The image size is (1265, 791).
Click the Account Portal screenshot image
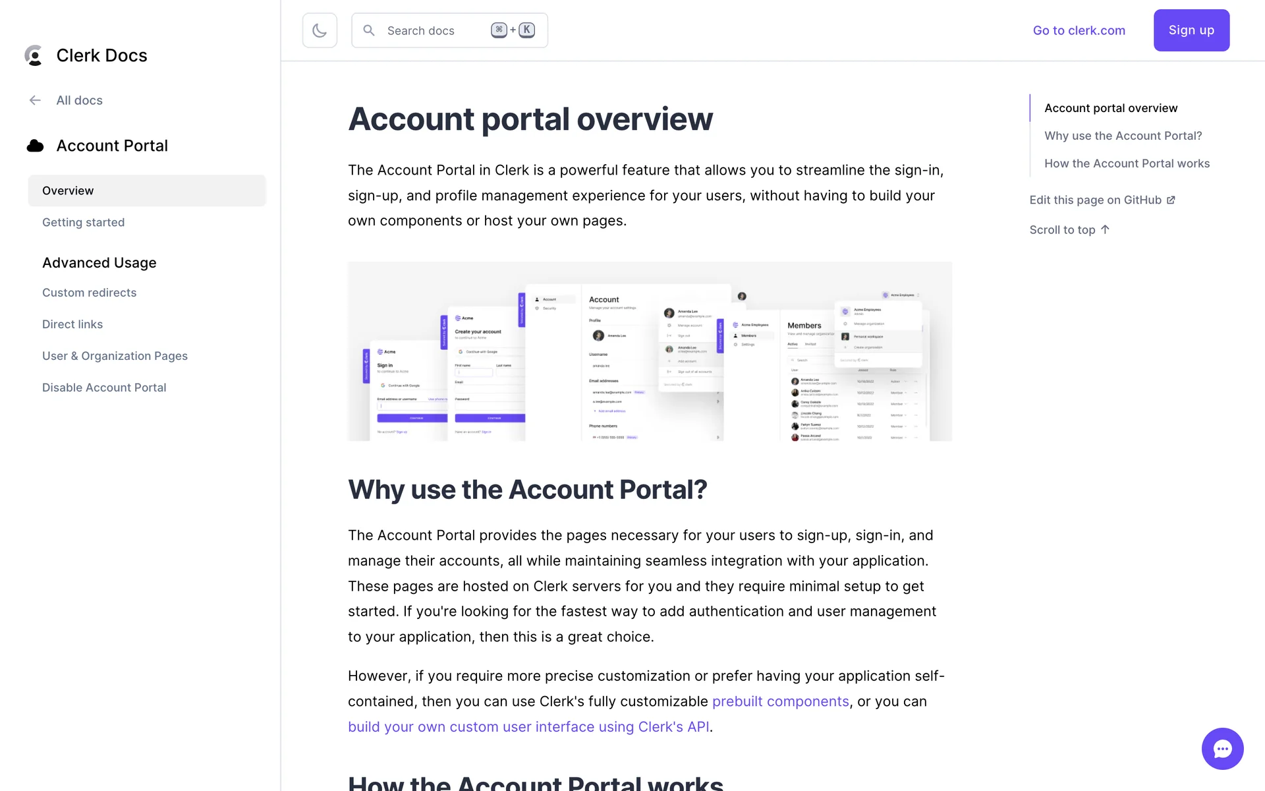click(x=650, y=351)
